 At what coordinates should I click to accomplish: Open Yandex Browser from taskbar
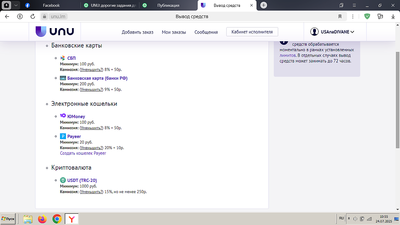tap(72, 219)
